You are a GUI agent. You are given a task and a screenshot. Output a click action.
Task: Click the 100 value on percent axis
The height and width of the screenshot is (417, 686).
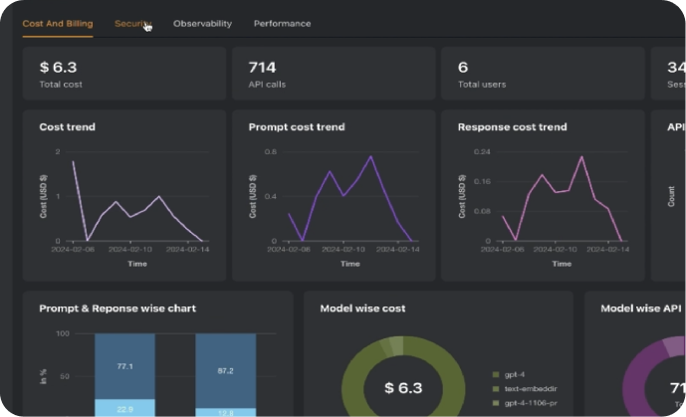click(63, 333)
